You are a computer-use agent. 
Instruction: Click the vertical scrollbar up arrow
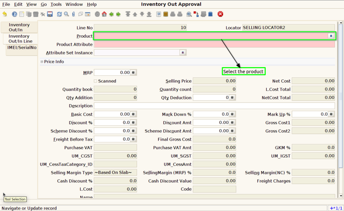(x=341, y=23)
